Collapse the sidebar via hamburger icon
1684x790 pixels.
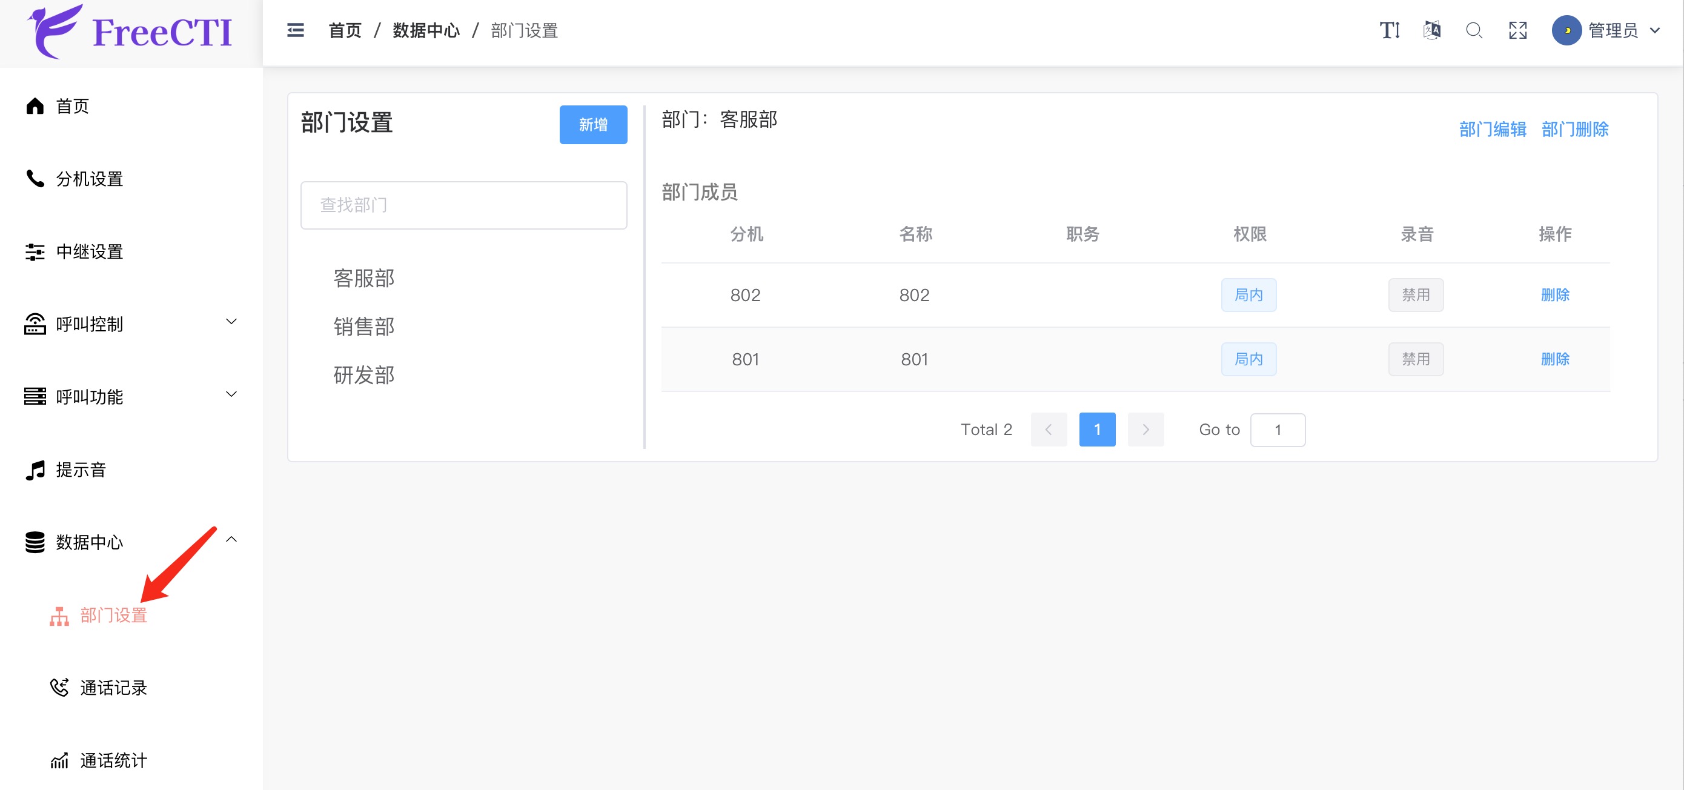pyautogui.click(x=296, y=30)
